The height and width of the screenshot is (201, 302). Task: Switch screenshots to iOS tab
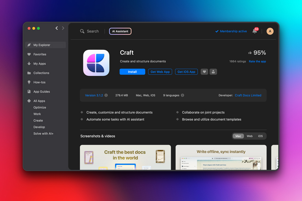tap(260, 136)
